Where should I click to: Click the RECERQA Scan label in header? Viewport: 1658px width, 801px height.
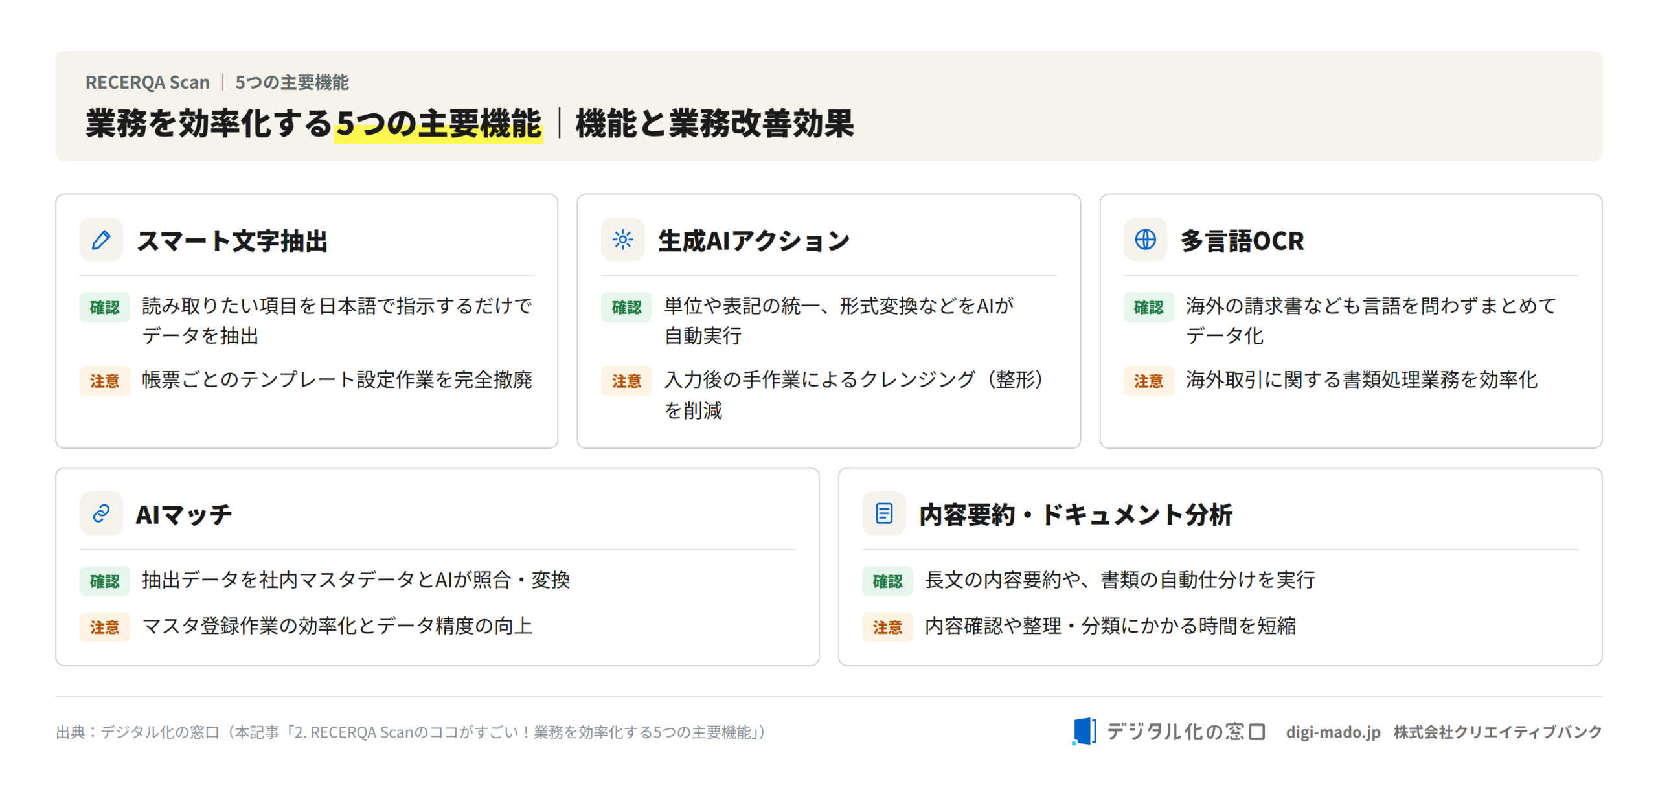tap(148, 82)
